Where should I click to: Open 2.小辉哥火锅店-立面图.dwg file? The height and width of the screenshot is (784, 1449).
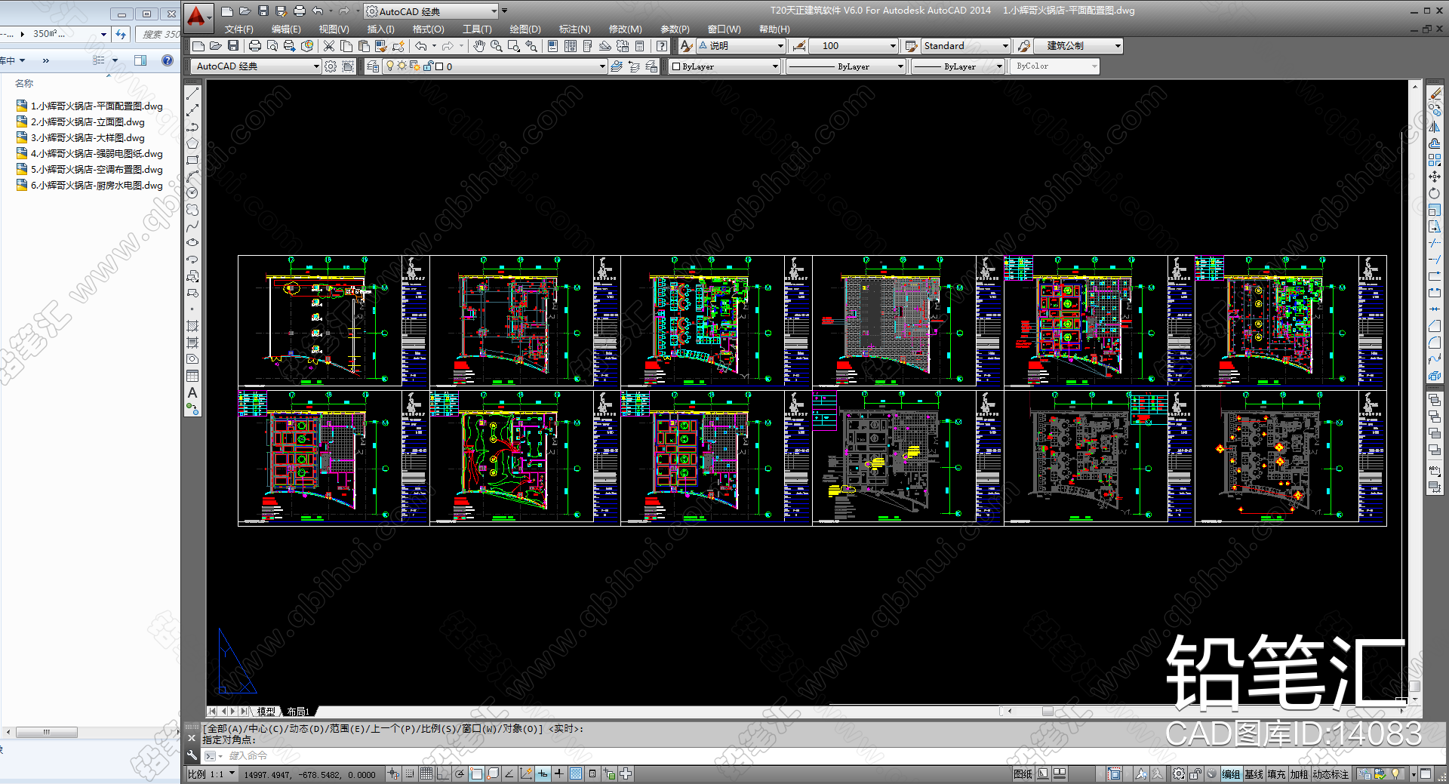click(88, 122)
